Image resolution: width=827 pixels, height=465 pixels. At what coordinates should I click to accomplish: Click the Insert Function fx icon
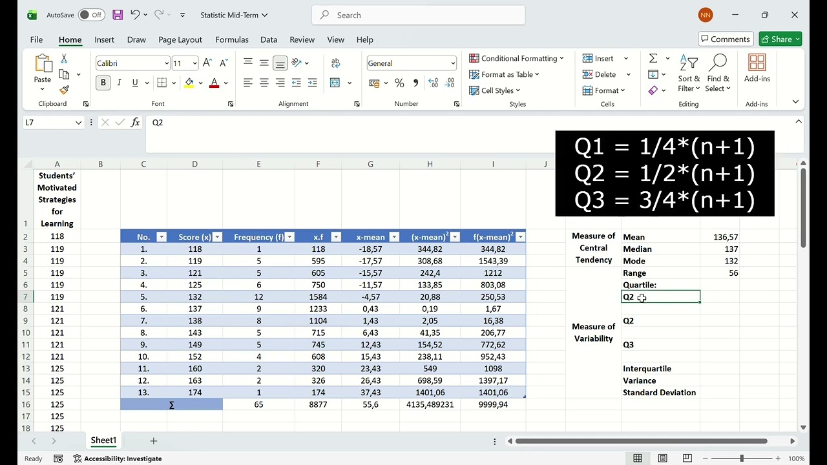click(135, 122)
